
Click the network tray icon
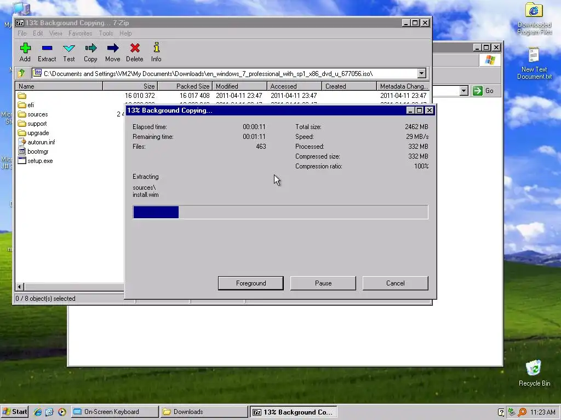click(512, 412)
